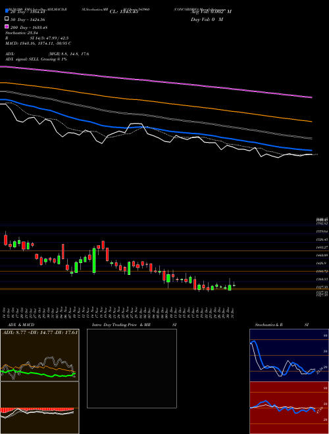
Task: Click the MACD histogram panel
Action: pos(39,408)
